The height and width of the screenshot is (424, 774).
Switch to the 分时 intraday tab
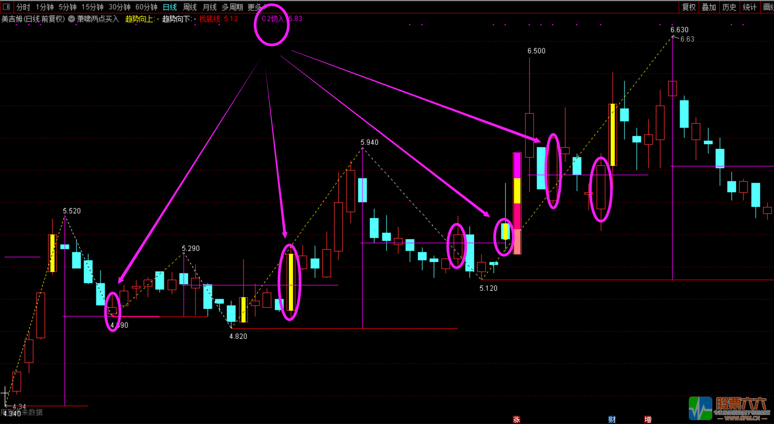(x=23, y=7)
